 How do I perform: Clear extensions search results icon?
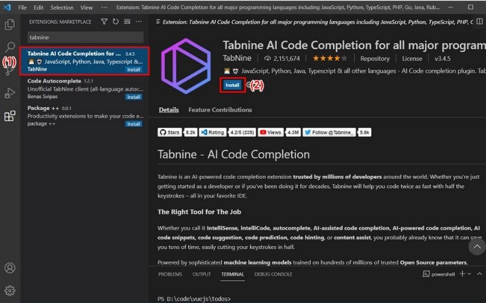[127, 22]
